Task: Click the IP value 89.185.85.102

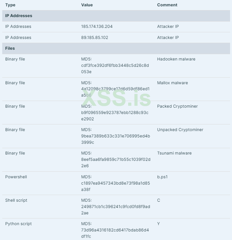Action: pyautogui.click(x=95, y=38)
